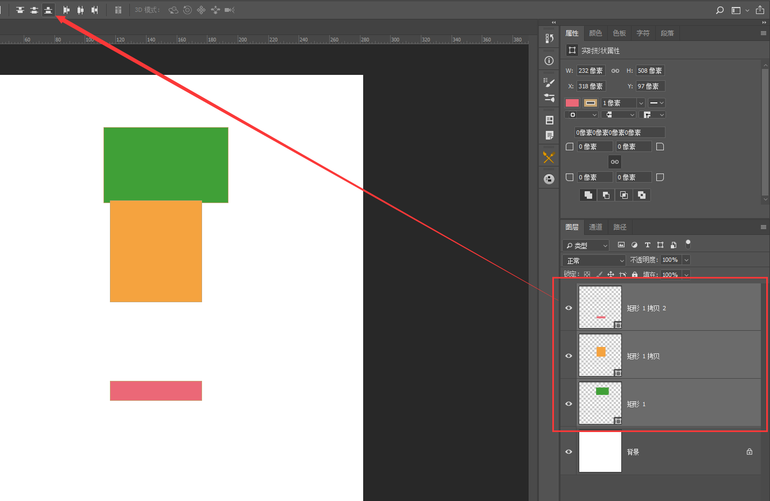
Task: Open the search magnifier icon
Action: 720,10
